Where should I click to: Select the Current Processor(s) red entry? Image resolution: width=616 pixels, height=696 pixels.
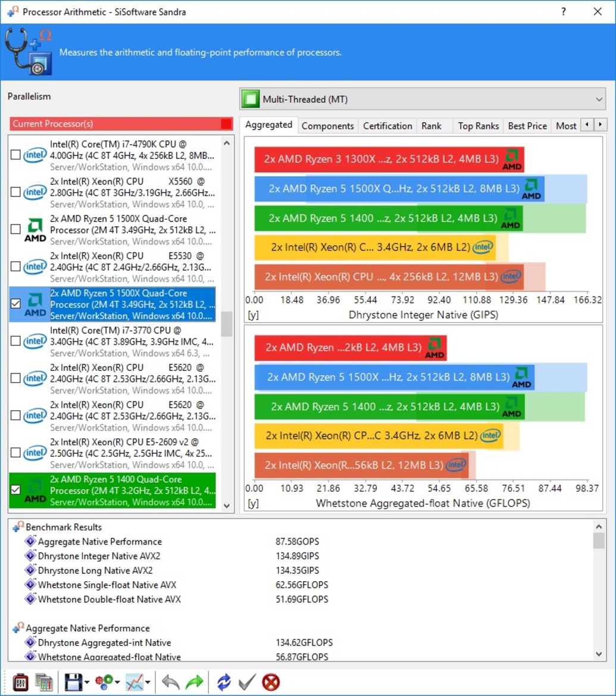121,124
